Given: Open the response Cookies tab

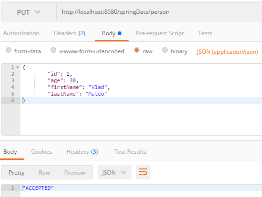Looking at the screenshot, I should coord(41,152).
